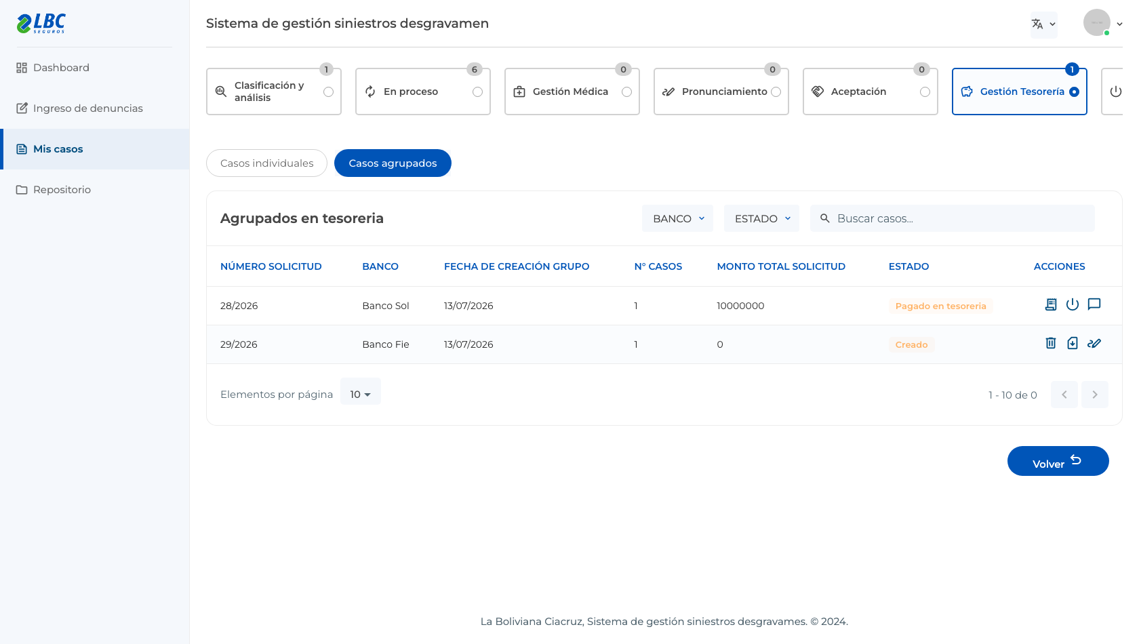
Task: Click the LBC Seguros logo
Action: pos(41,24)
